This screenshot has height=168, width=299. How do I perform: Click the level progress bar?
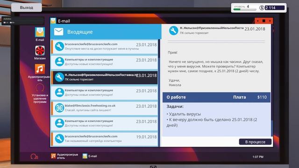click(x=245, y=9)
